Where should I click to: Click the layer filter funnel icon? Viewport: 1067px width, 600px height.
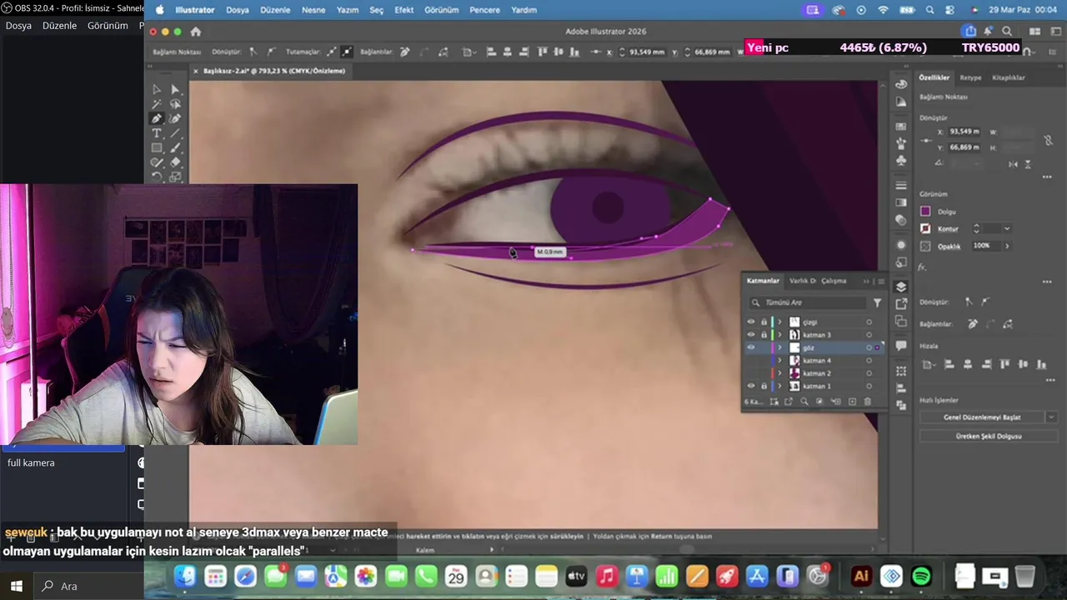point(877,303)
